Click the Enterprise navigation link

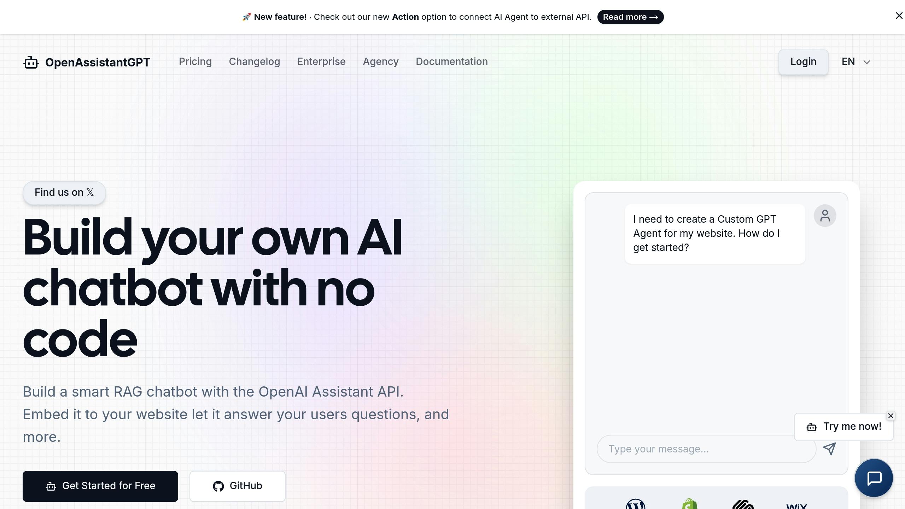(x=321, y=62)
